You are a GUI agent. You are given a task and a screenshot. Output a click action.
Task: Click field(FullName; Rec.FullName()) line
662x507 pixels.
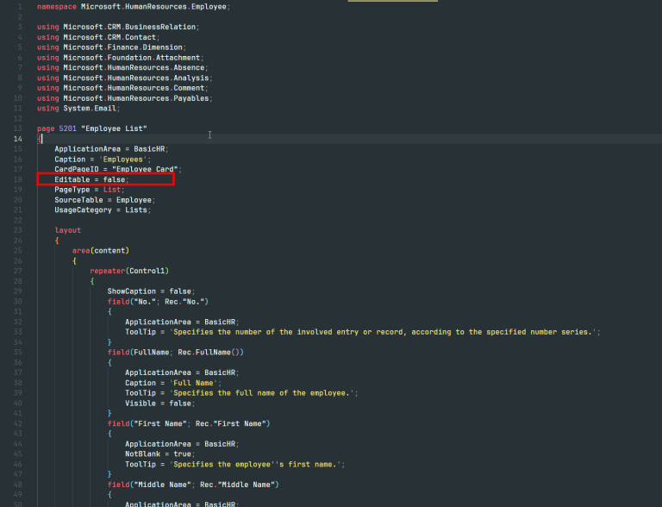tap(175, 353)
